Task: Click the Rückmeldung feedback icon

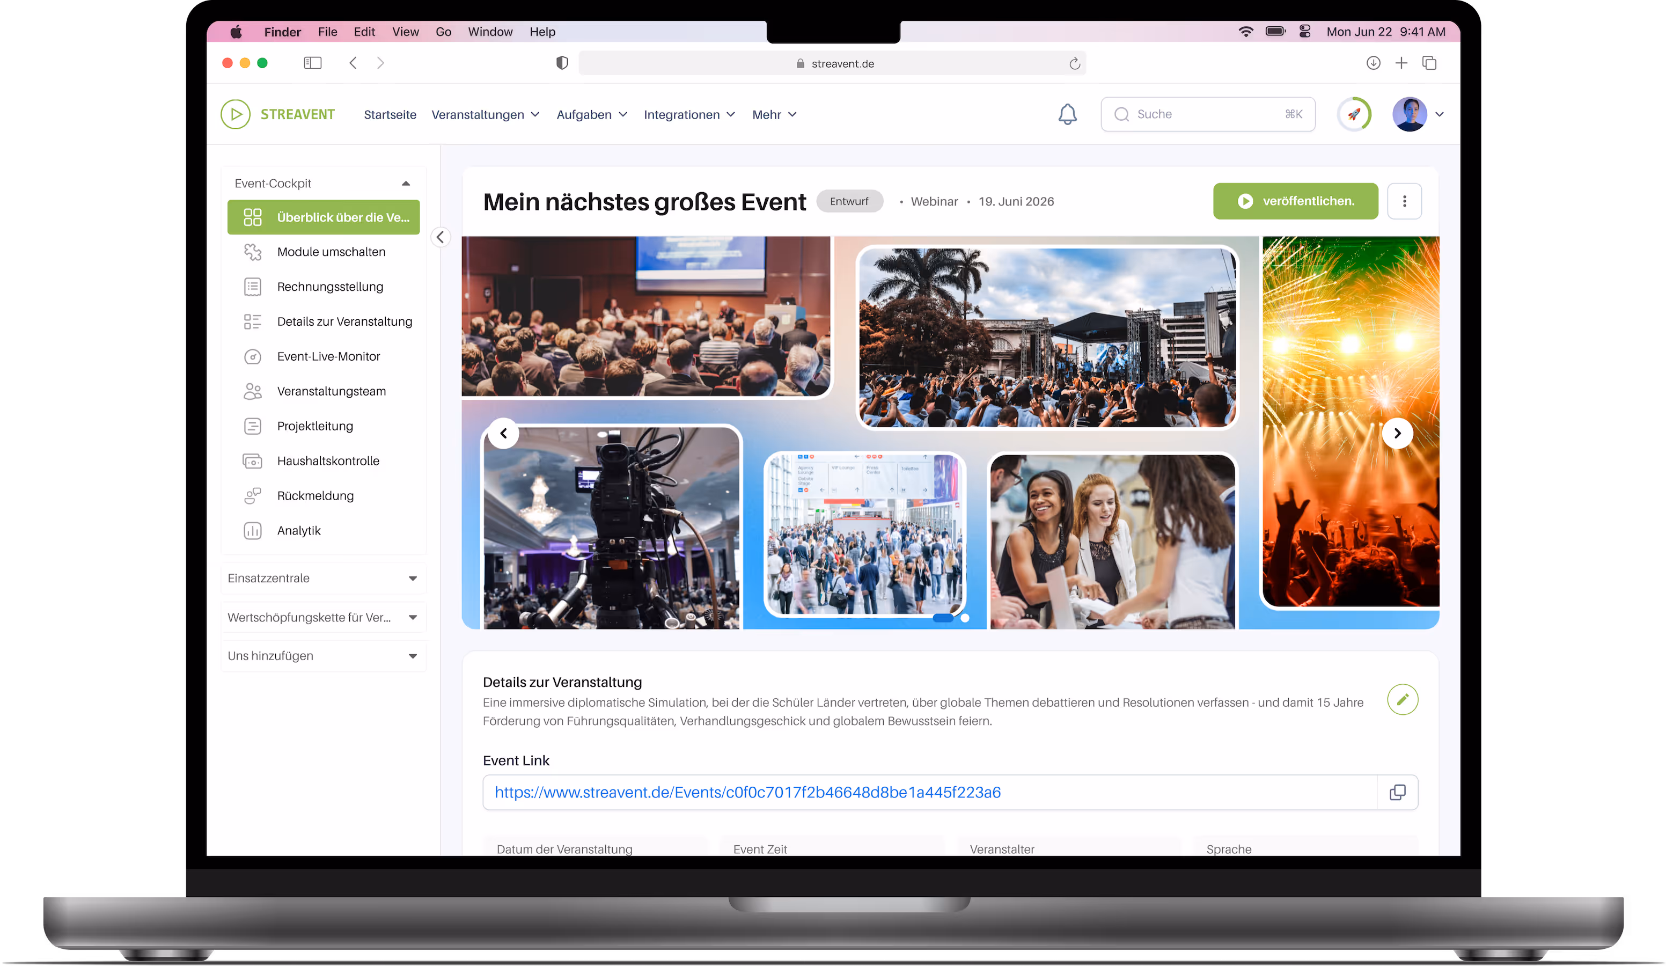Action: [x=253, y=496]
